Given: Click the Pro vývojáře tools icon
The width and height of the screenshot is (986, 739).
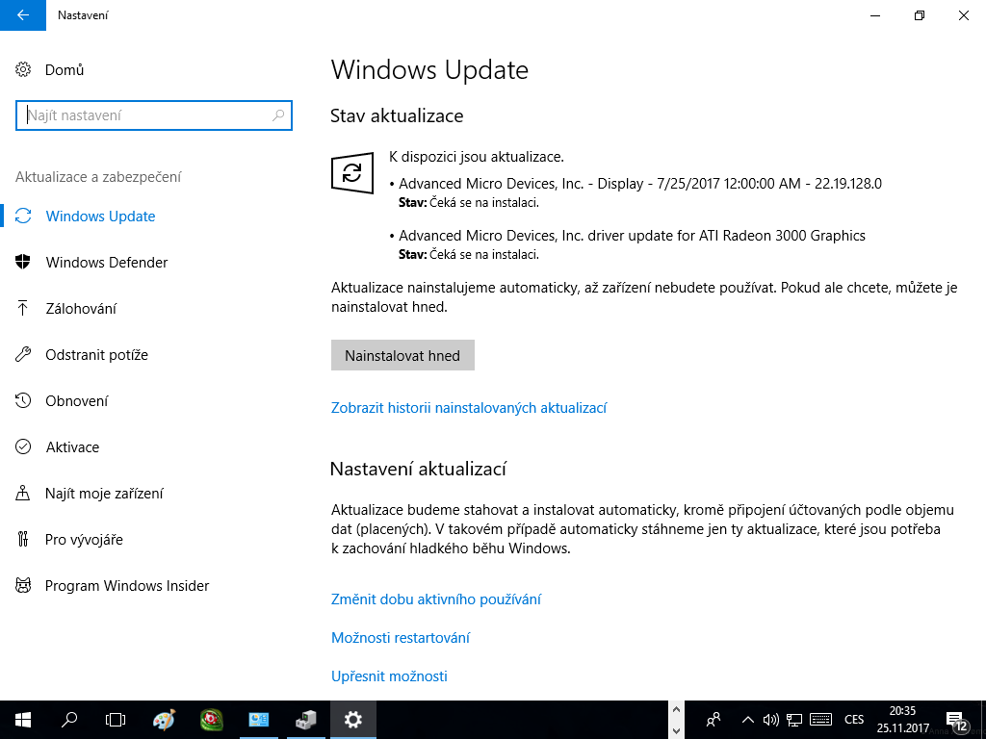Looking at the screenshot, I should tap(23, 539).
